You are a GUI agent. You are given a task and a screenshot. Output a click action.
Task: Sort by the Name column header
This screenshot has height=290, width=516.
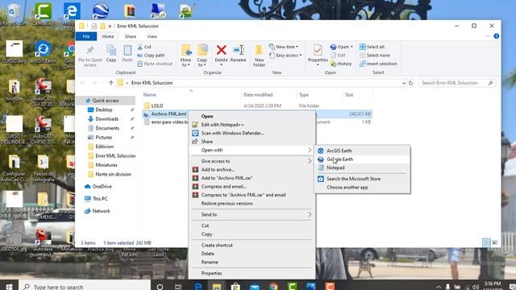(150, 95)
